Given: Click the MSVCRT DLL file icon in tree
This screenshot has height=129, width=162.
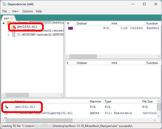Looking at the screenshot, I should tap(14, 35).
